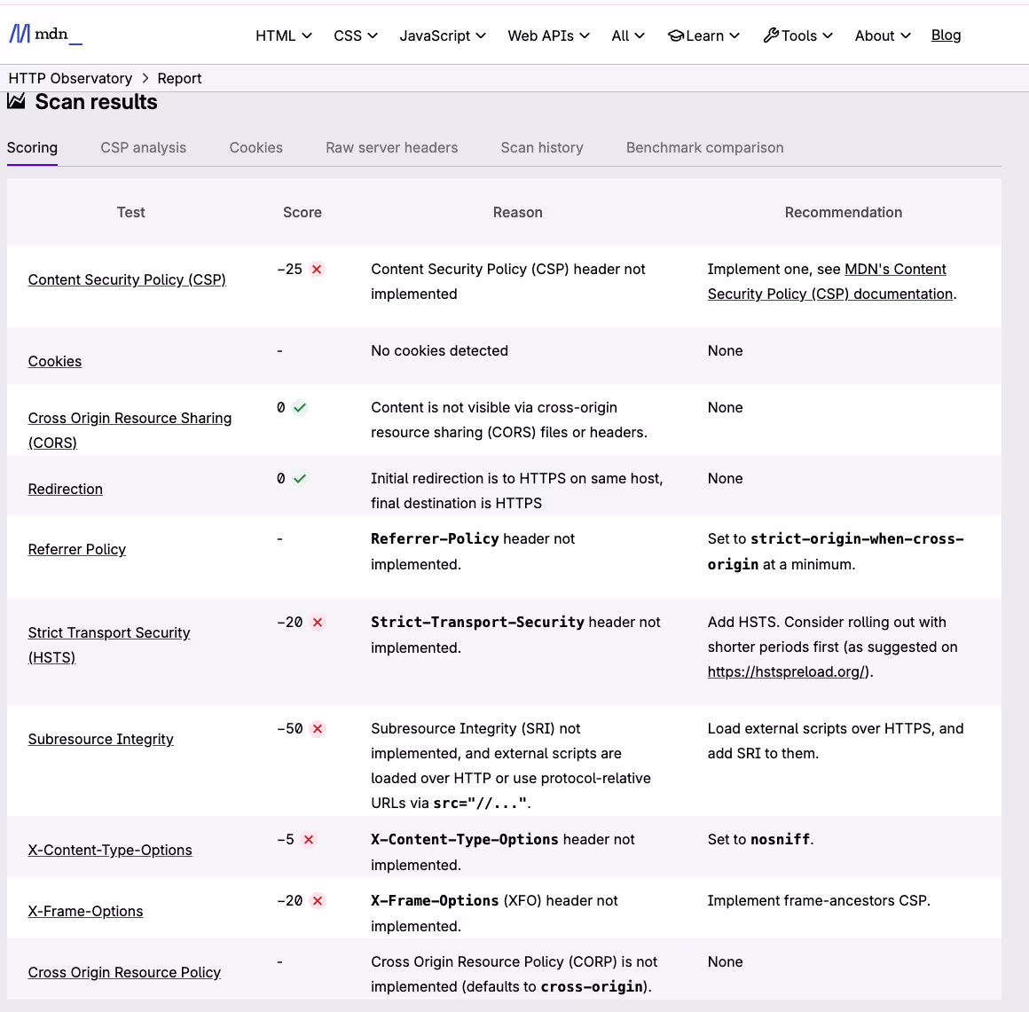Click green checkmark icon in Redirection row
This screenshot has height=1012, width=1029.
(x=300, y=479)
